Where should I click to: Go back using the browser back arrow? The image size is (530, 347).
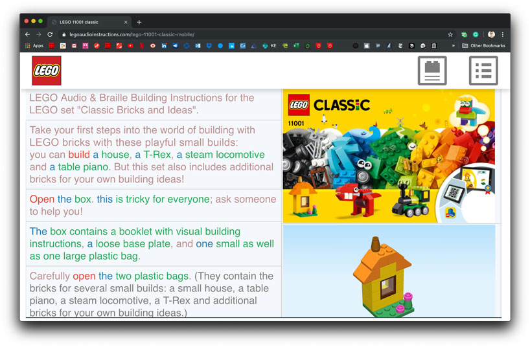coord(27,34)
